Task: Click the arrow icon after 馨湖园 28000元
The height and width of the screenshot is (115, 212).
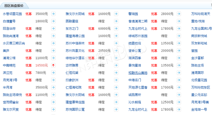Action: click(x=179, y=14)
